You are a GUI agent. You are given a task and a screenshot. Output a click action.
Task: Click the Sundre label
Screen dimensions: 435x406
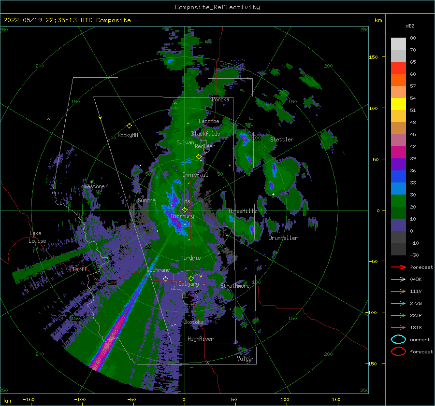(147, 200)
